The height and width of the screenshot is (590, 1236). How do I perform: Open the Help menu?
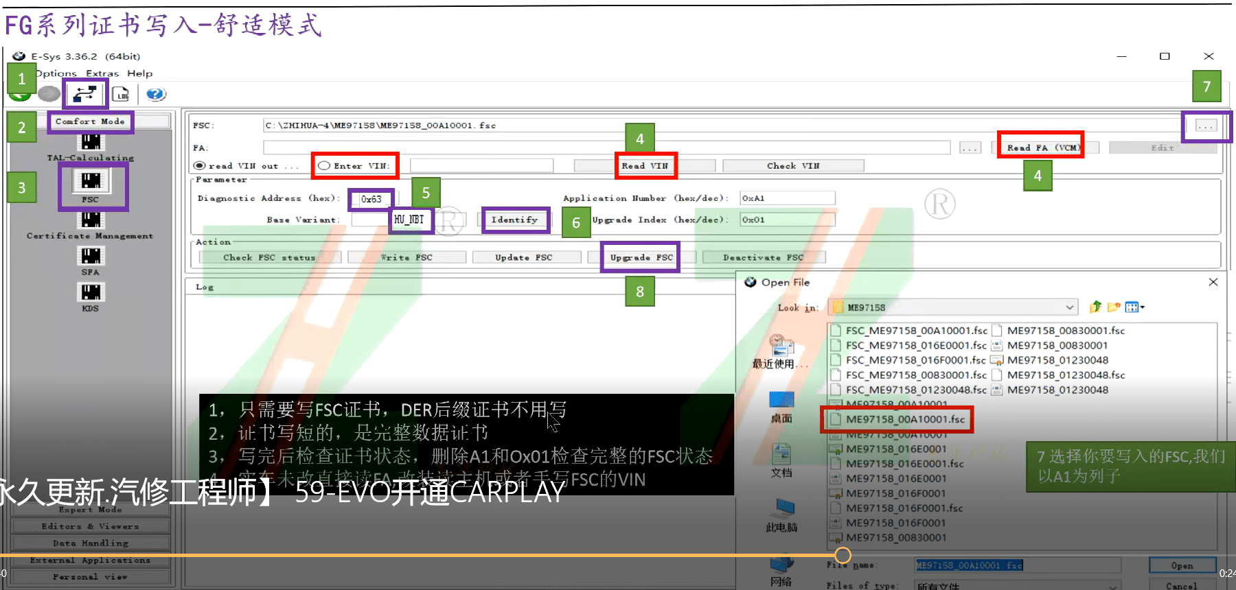139,73
